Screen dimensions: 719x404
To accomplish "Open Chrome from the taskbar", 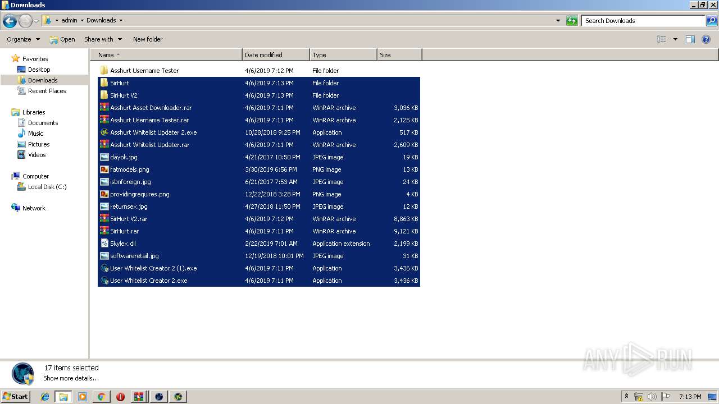I will [101, 397].
